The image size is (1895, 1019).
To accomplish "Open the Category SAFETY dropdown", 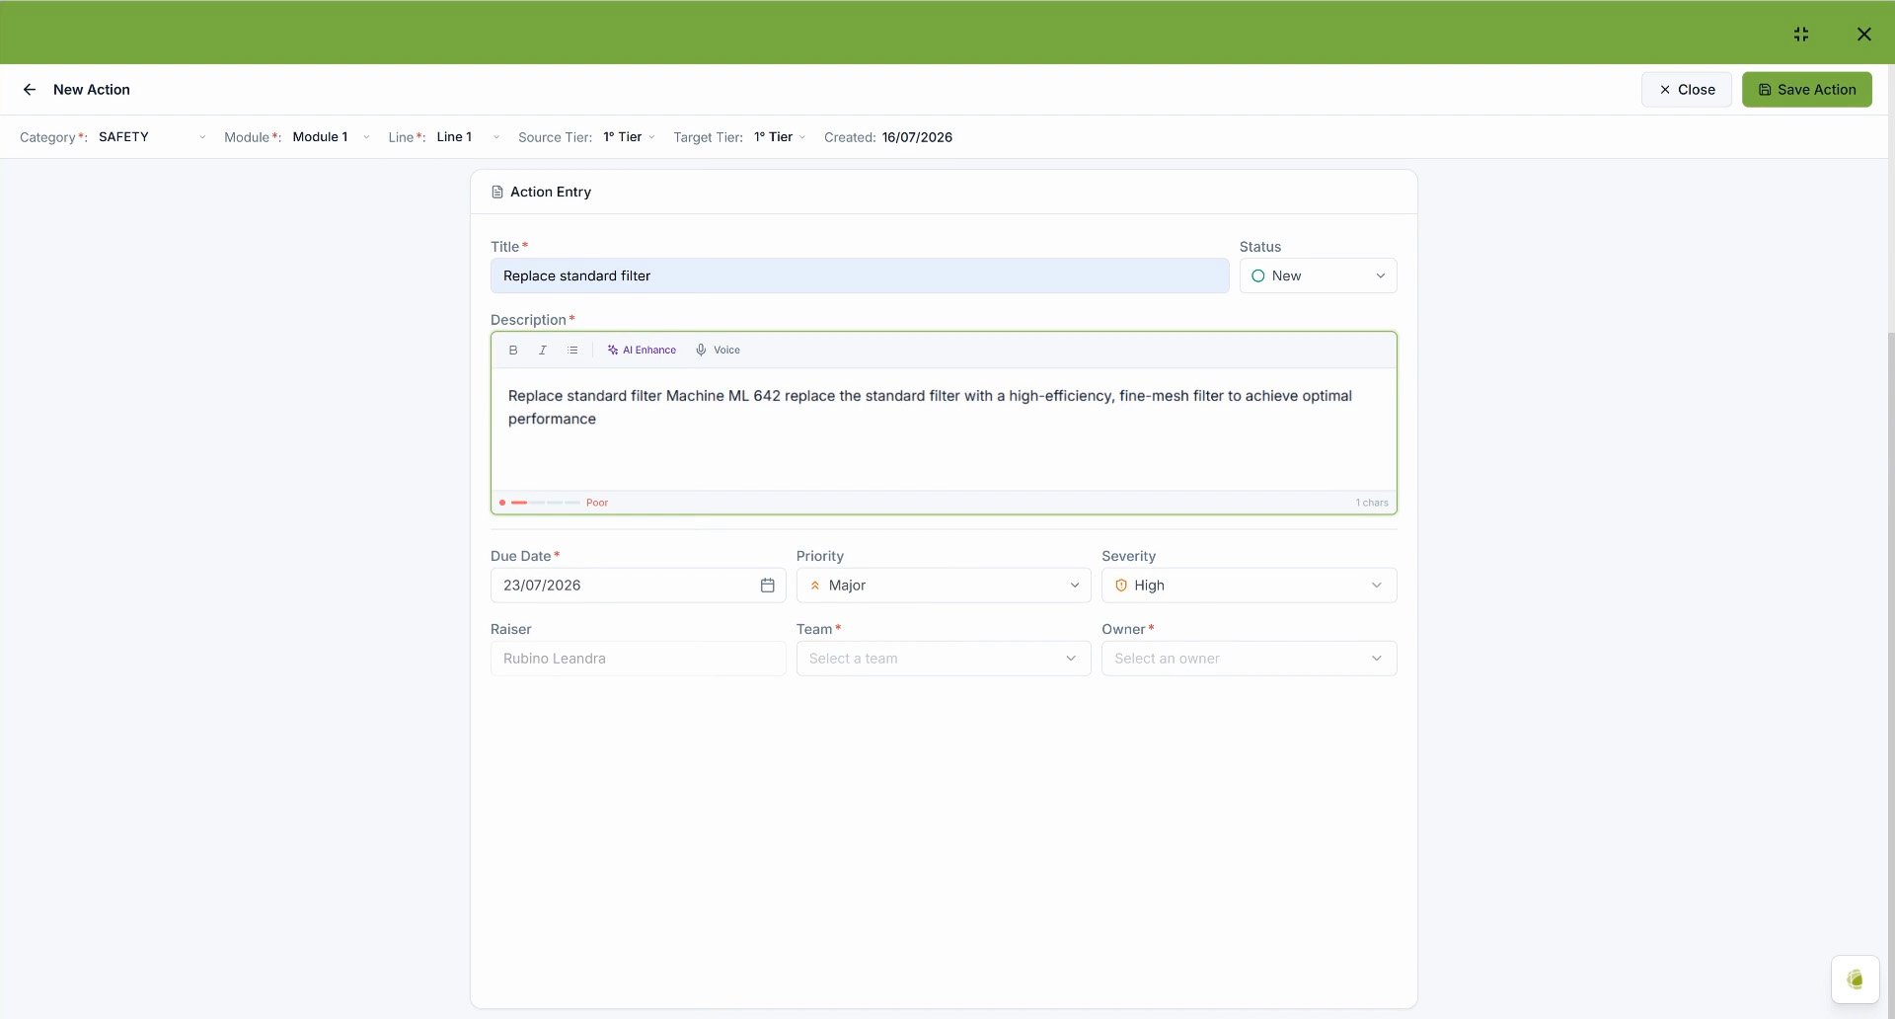I will click(153, 137).
